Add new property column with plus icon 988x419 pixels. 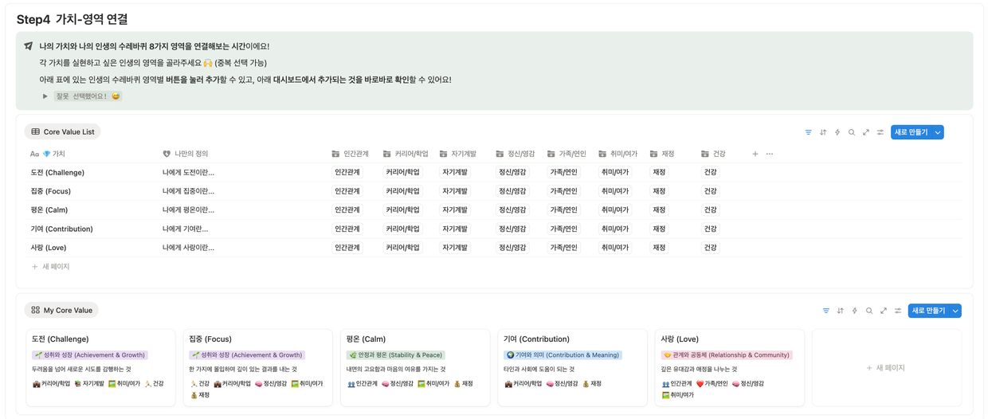[755, 154]
